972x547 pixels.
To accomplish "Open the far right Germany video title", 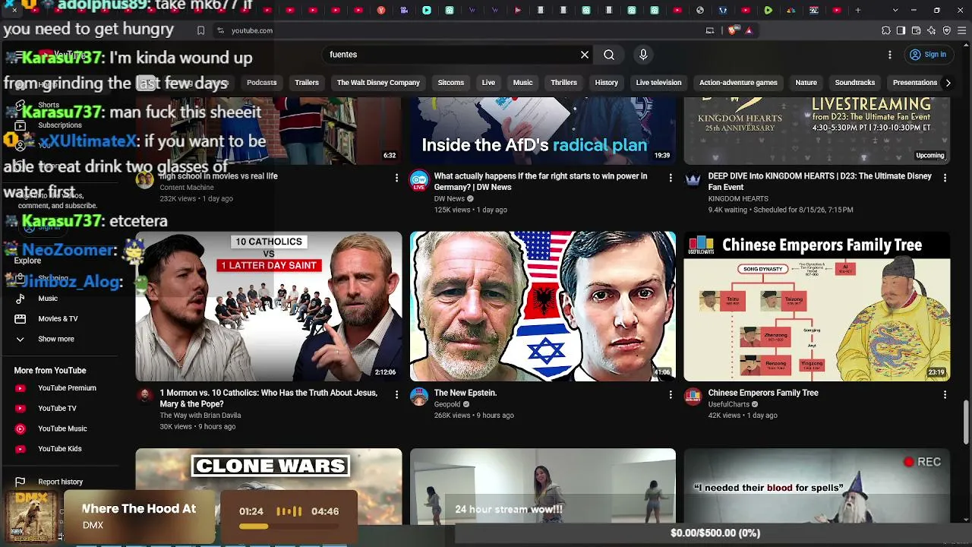I will 541,182.
